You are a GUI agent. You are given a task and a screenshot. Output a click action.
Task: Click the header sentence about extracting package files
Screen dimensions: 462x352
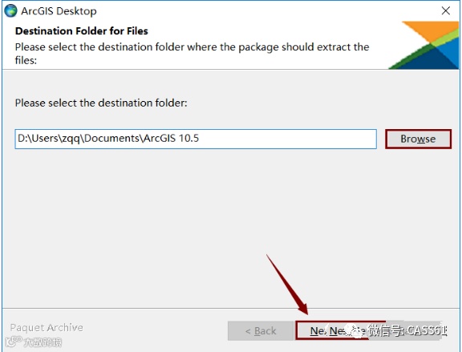[x=192, y=53]
